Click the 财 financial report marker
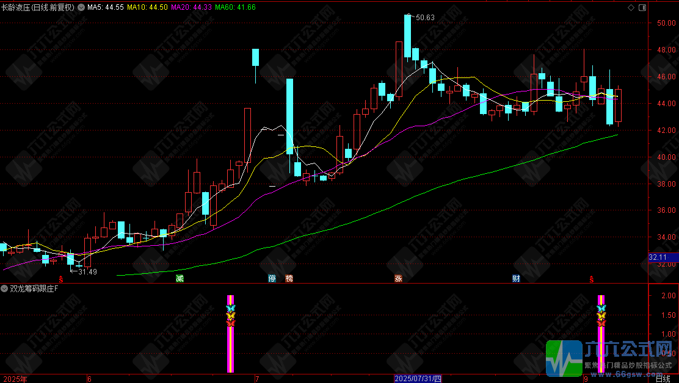 tap(516, 278)
